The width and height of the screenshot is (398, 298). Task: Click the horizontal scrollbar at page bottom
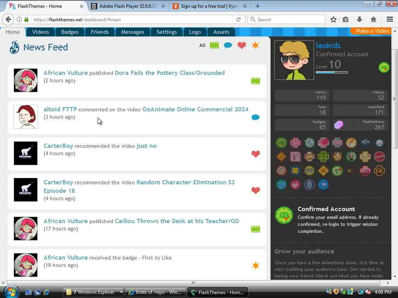pos(194,283)
